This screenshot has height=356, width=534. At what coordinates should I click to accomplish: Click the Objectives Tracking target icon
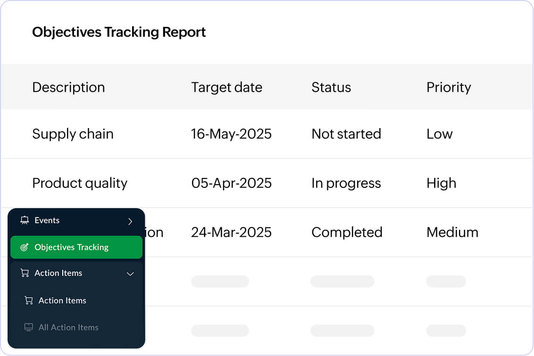point(25,247)
